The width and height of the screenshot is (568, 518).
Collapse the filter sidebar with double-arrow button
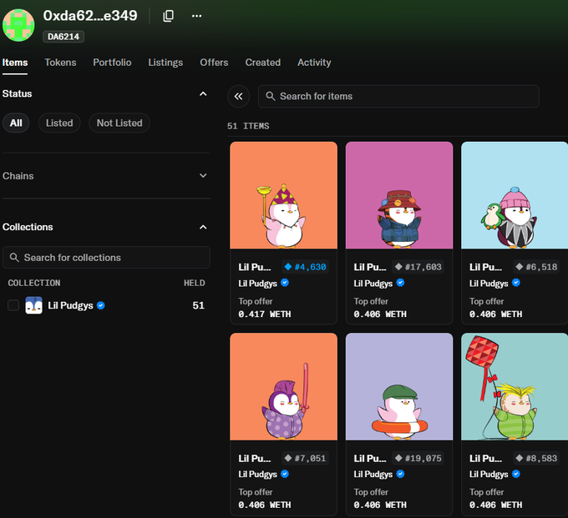(238, 96)
